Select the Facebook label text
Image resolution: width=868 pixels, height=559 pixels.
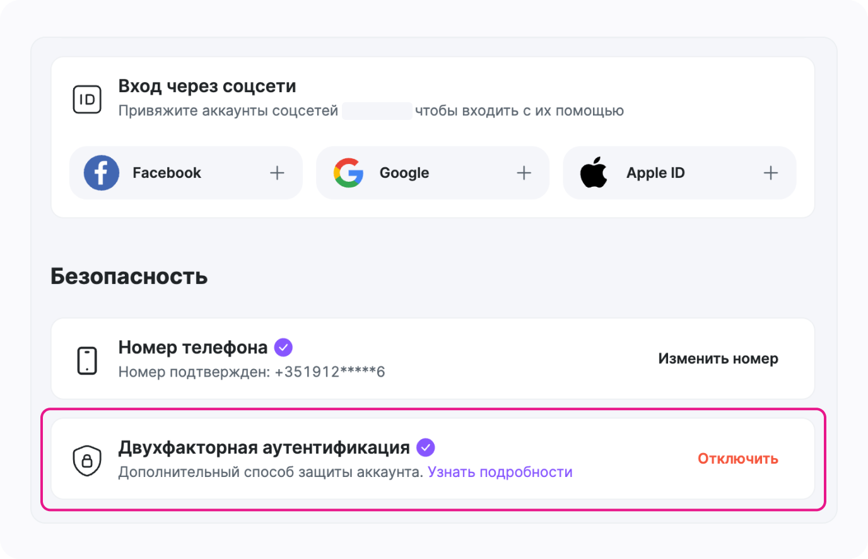pyautogui.click(x=167, y=173)
